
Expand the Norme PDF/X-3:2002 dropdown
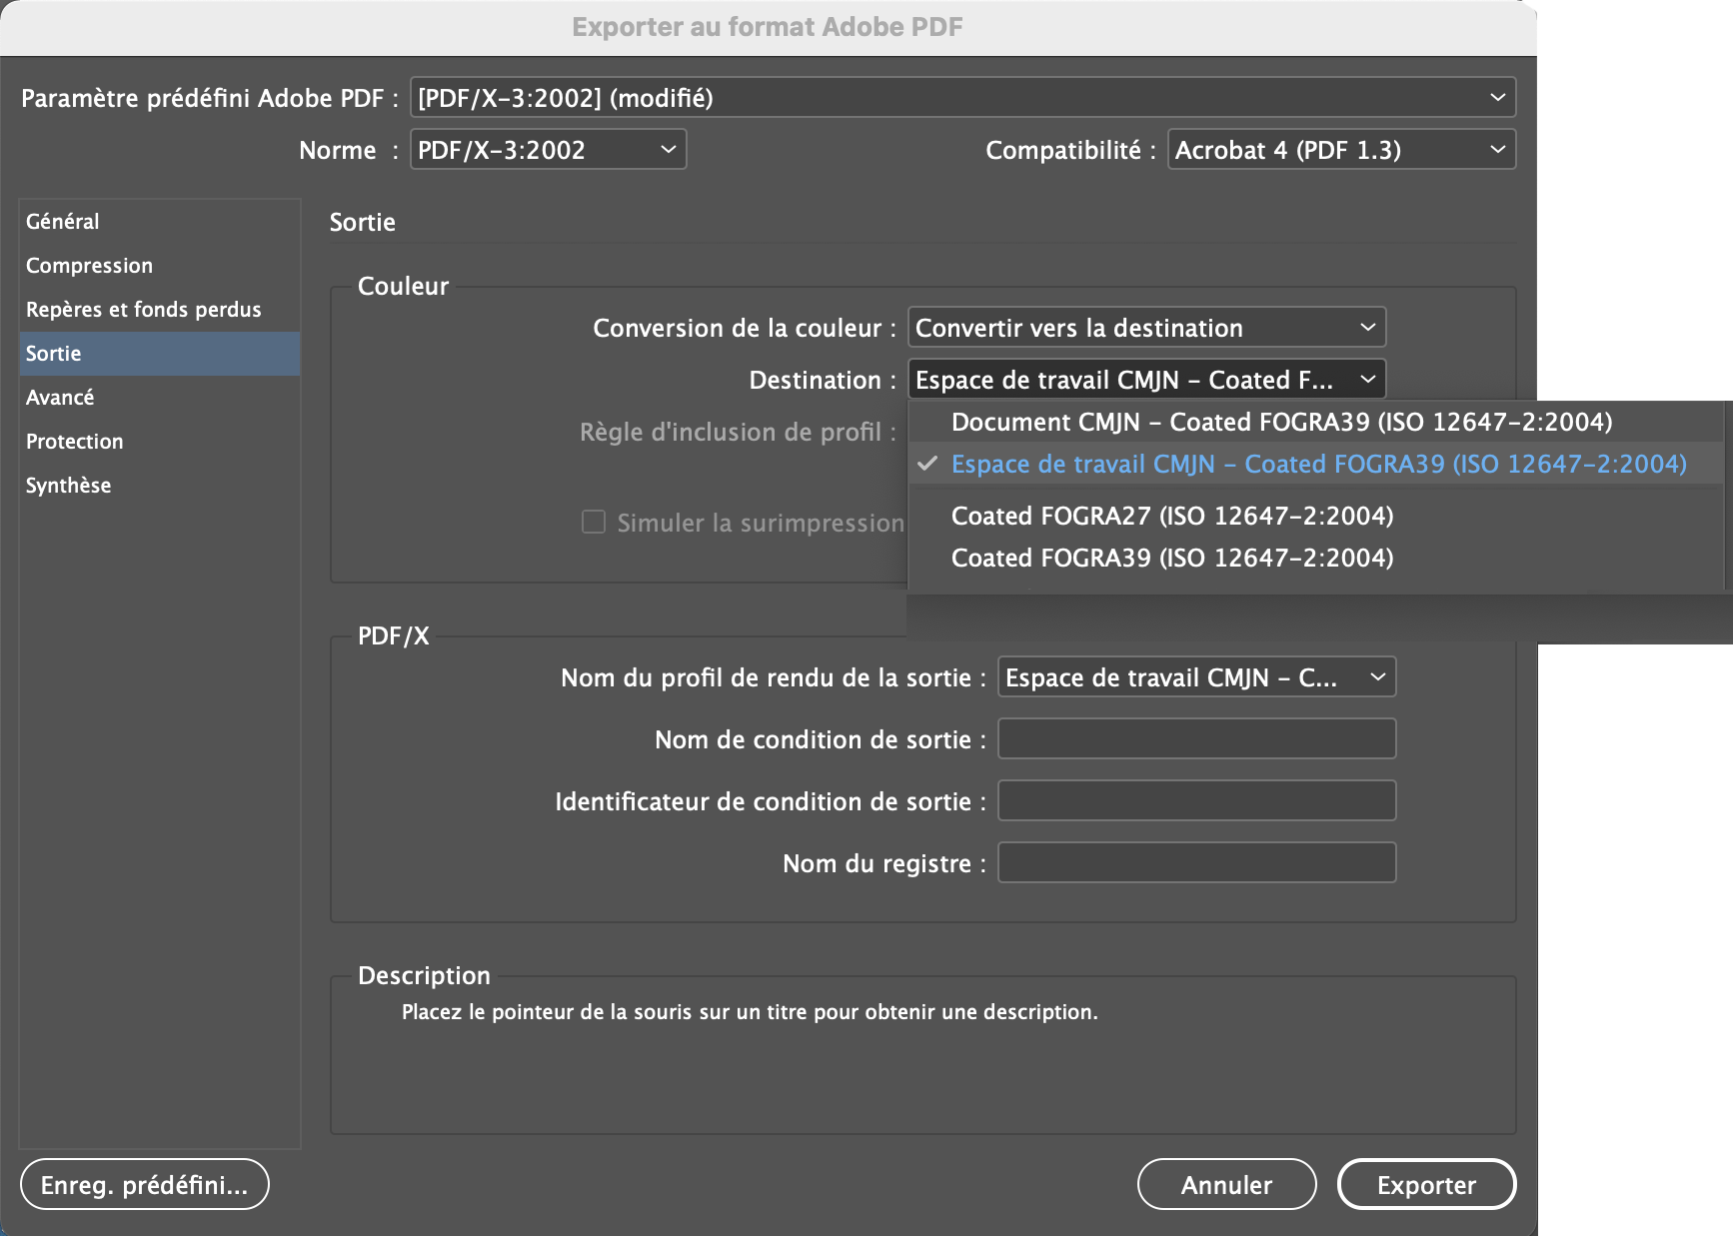click(548, 150)
